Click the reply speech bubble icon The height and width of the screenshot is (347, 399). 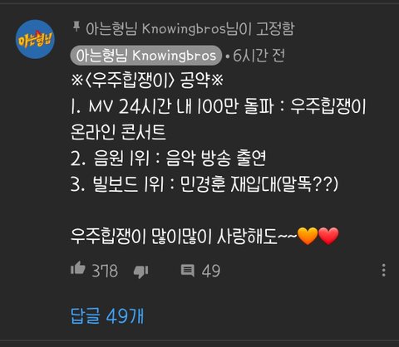coord(188,270)
